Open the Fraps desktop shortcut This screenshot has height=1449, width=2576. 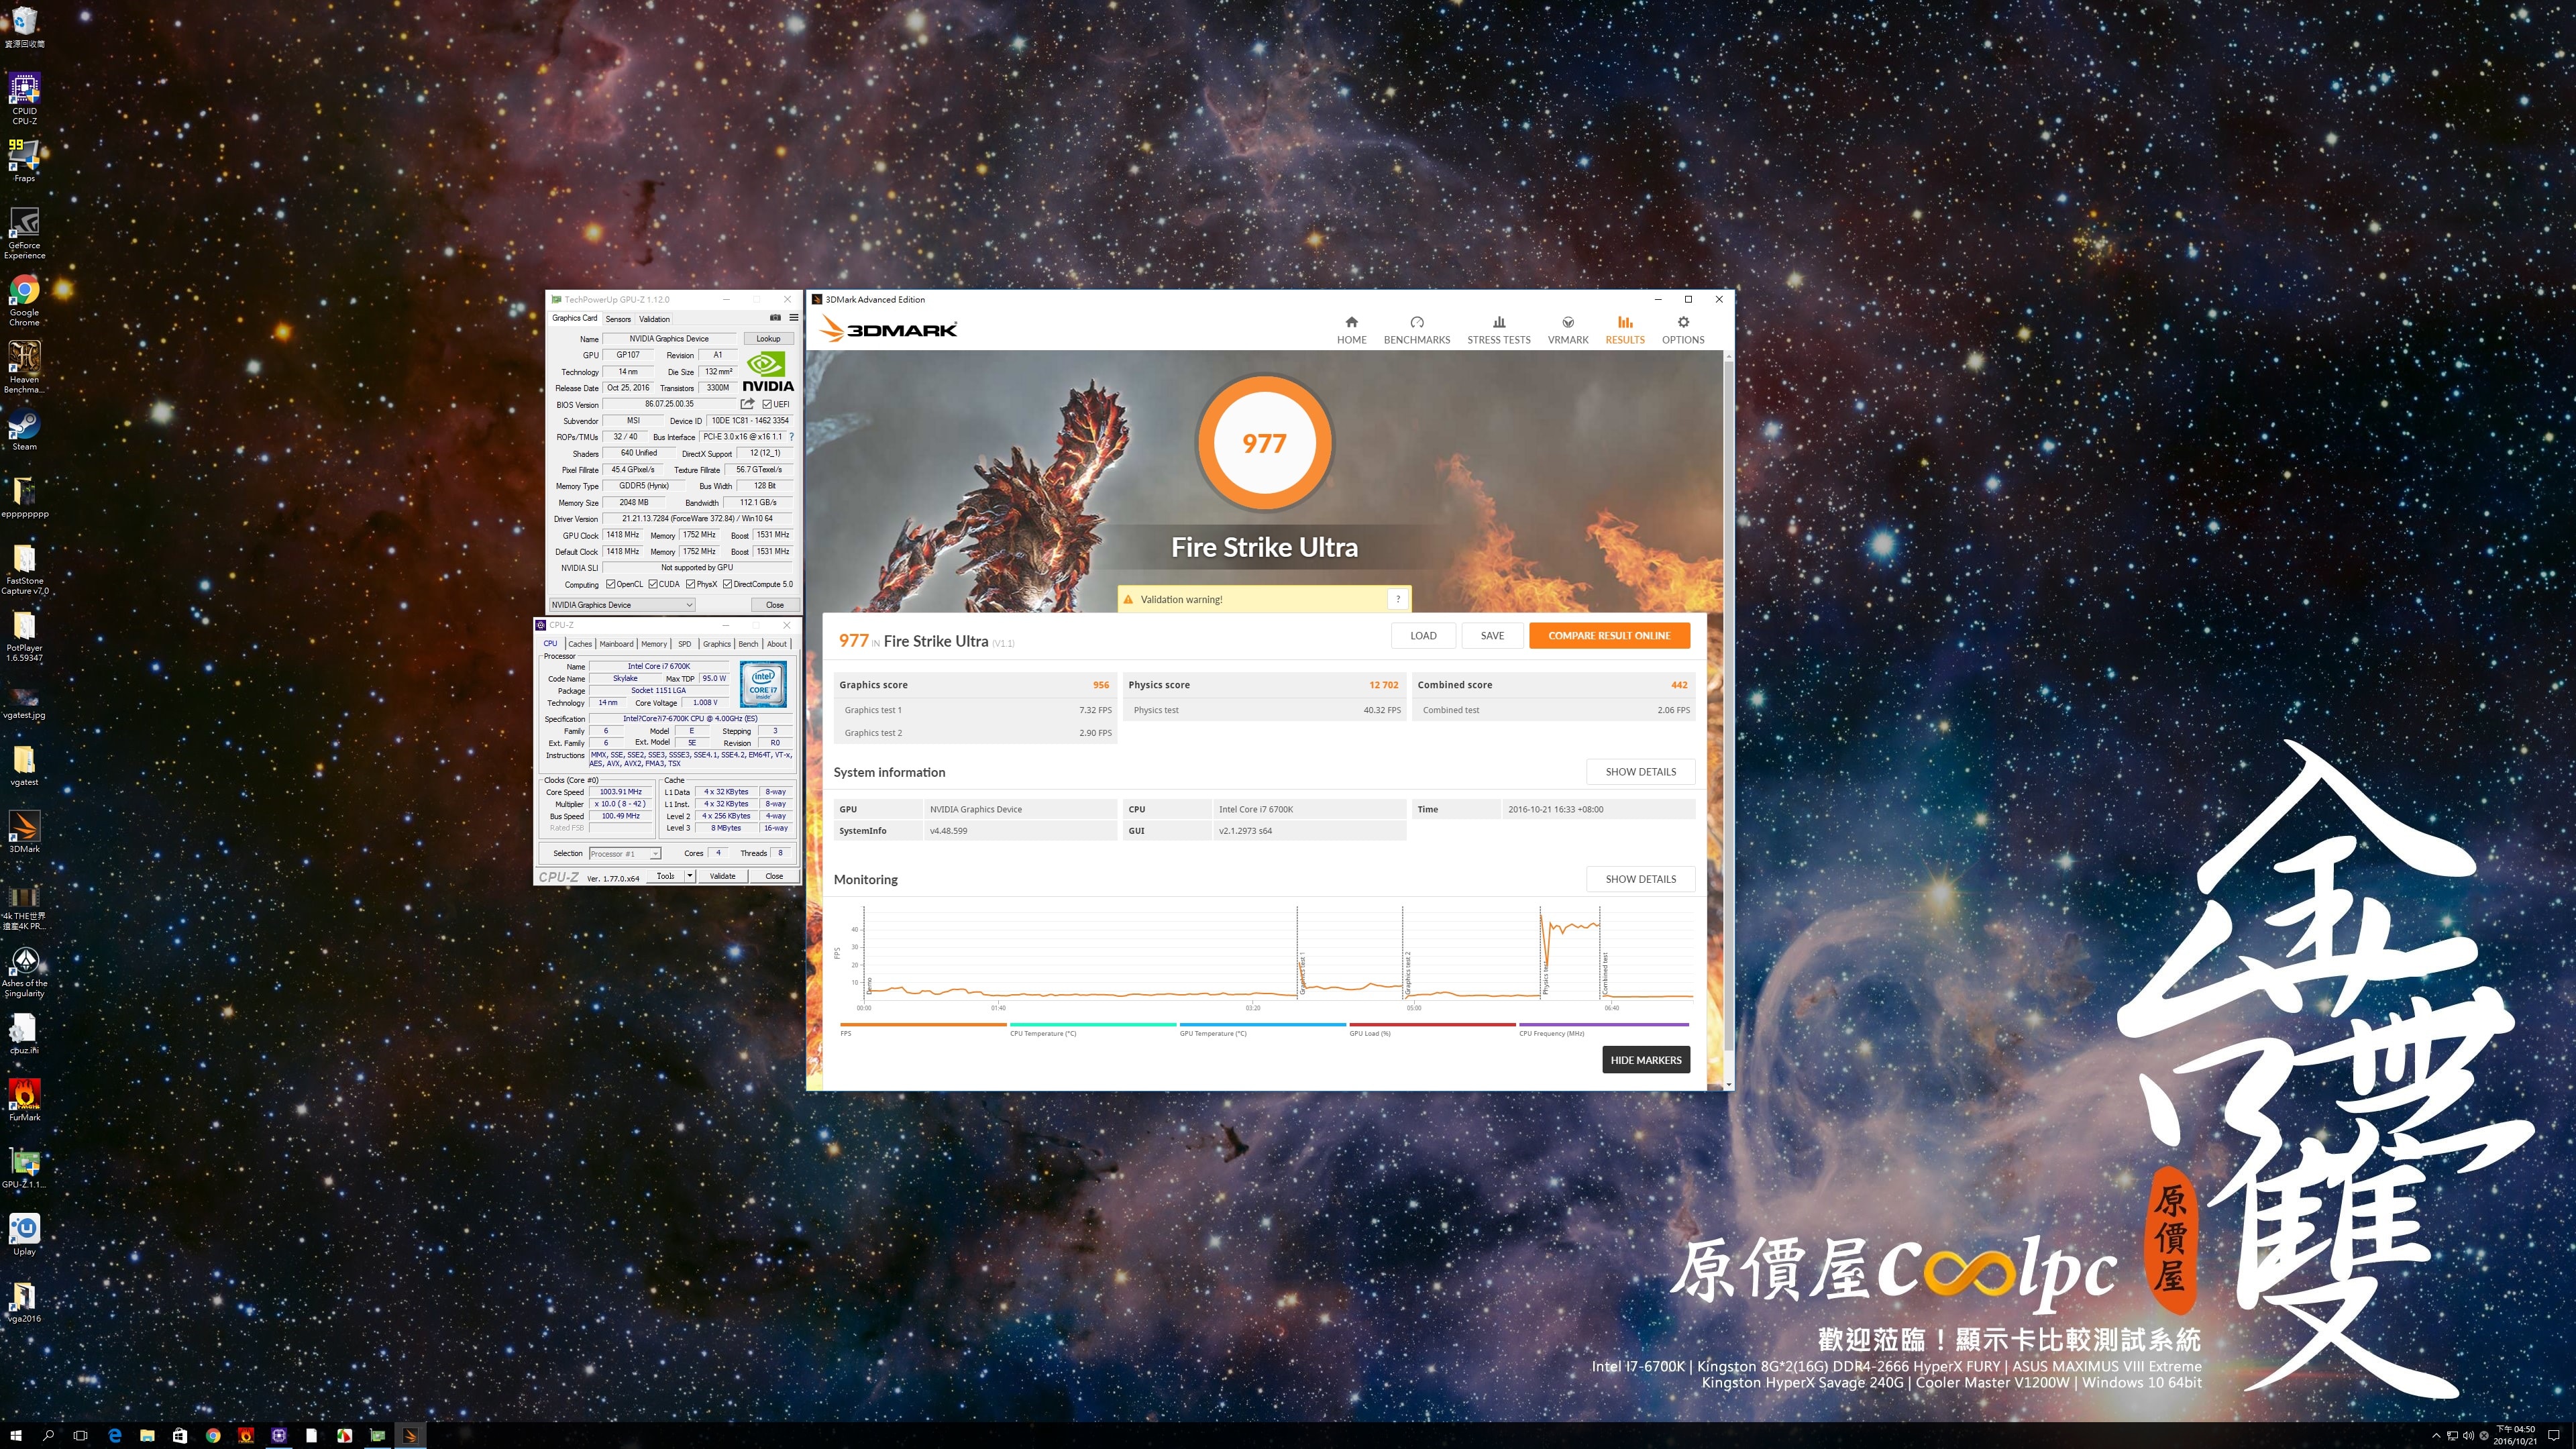(x=24, y=160)
